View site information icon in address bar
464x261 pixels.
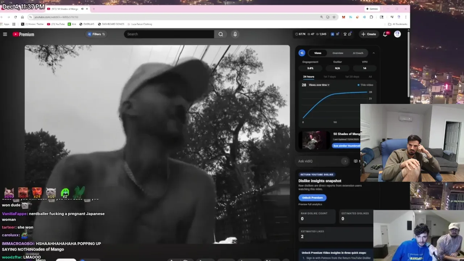click(x=31, y=17)
